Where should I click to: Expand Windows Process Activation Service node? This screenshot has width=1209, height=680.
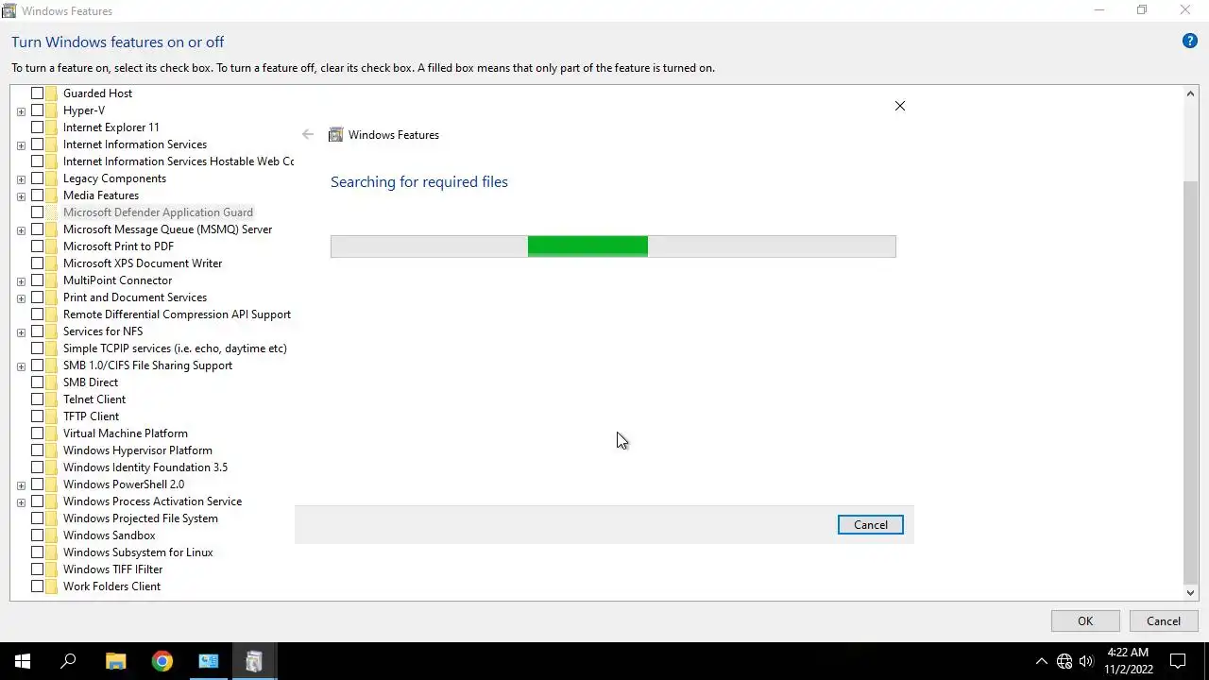pyautogui.click(x=21, y=502)
